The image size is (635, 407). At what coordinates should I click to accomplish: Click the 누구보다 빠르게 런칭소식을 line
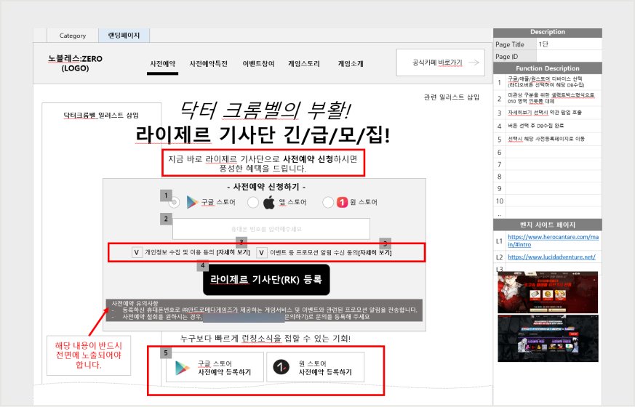tap(265, 339)
